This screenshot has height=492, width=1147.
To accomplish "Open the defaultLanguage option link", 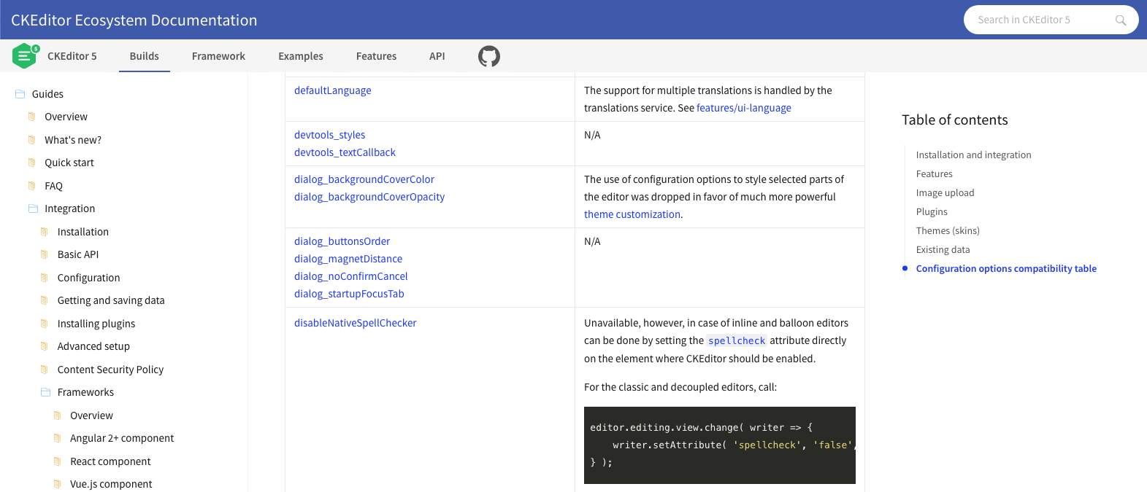I will (x=332, y=90).
